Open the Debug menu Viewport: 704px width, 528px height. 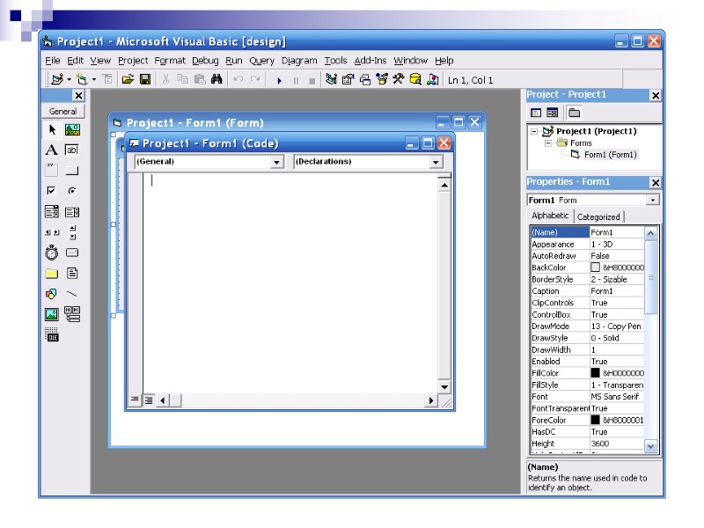click(205, 60)
